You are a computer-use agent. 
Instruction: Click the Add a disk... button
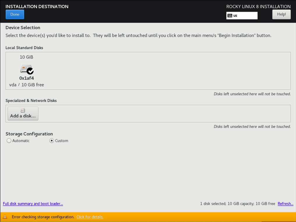point(23,114)
